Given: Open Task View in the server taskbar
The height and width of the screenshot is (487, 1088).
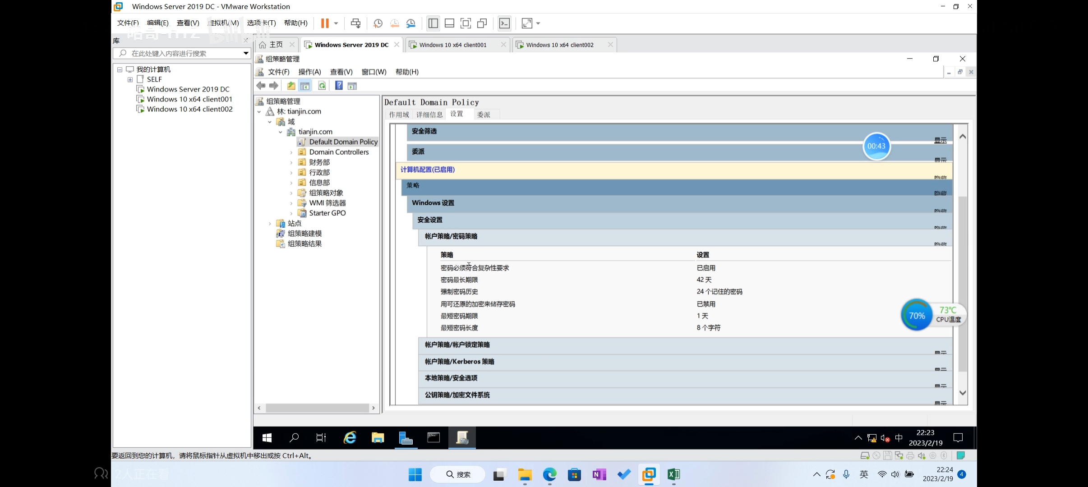Looking at the screenshot, I should pyautogui.click(x=321, y=437).
